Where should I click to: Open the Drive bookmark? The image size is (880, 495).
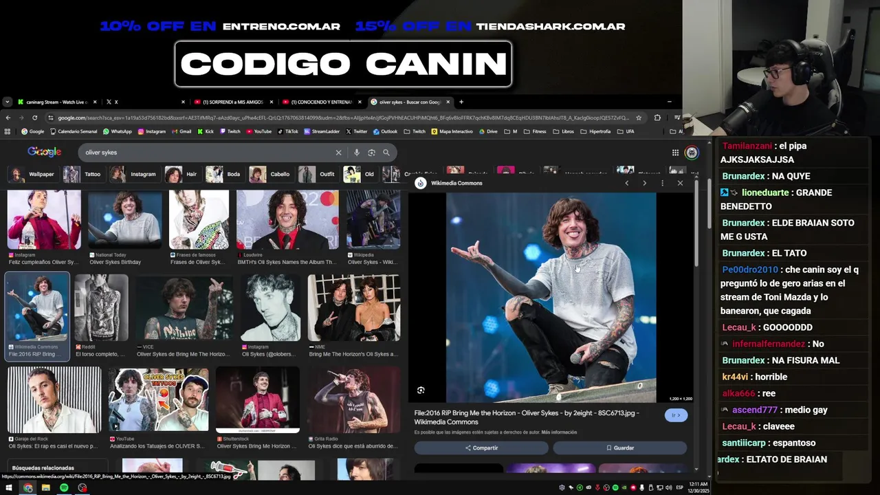[488, 131]
